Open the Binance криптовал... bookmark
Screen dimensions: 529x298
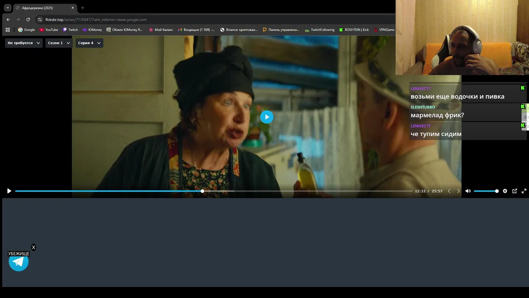[239, 30]
